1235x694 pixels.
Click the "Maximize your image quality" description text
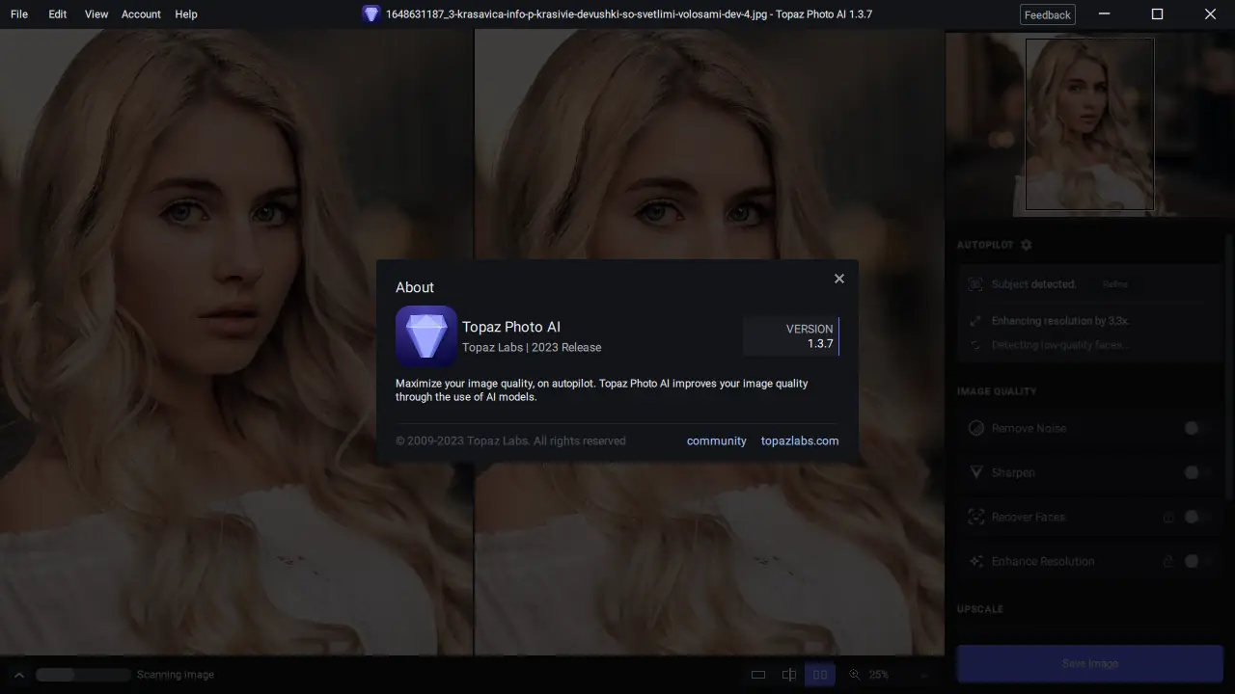pyautogui.click(x=602, y=389)
